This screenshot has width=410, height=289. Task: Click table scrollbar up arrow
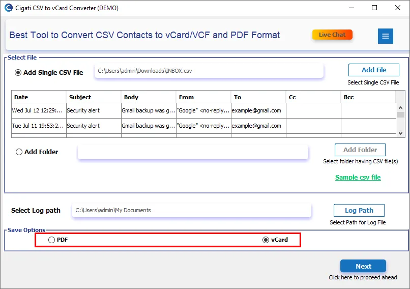[x=400, y=108]
